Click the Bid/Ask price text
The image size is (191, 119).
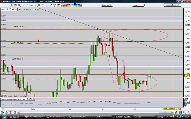(28, 9)
